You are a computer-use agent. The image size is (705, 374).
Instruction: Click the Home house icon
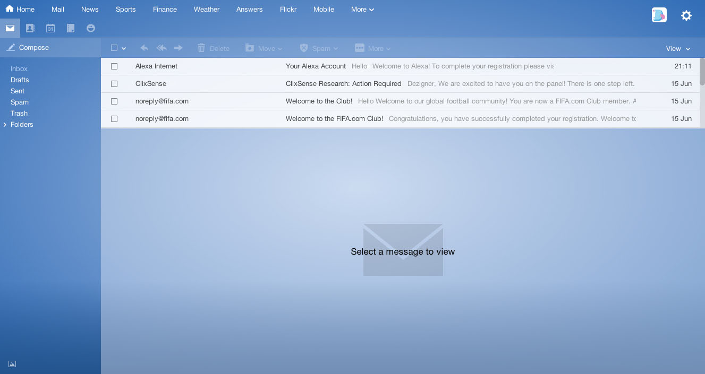(x=10, y=8)
